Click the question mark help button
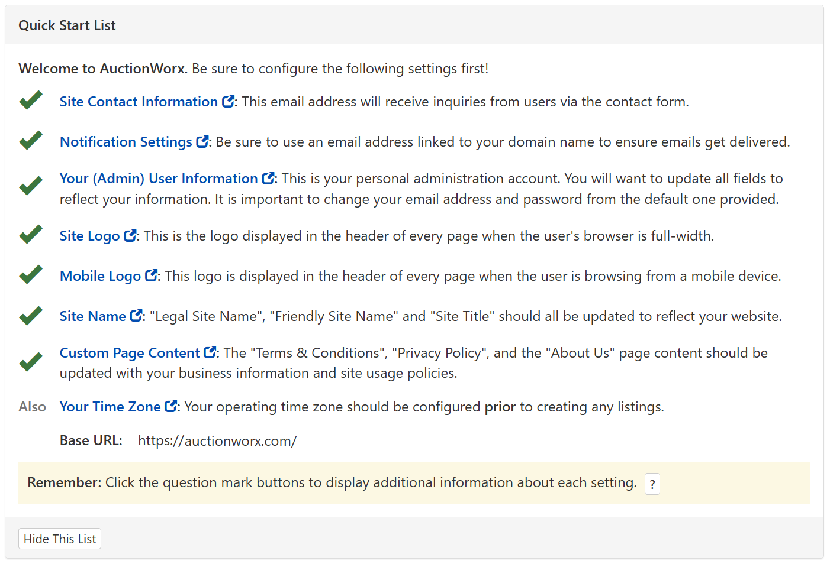Viewport: 830px width, 564px height. pyautogui.click(x=652, y=484)
